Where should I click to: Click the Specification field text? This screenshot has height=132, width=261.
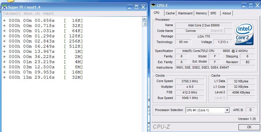tap(215, 51)
